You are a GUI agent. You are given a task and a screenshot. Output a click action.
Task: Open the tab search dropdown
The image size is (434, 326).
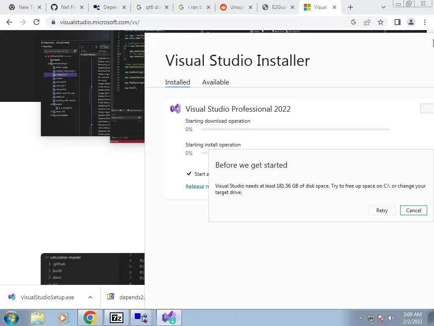point(383,8)
